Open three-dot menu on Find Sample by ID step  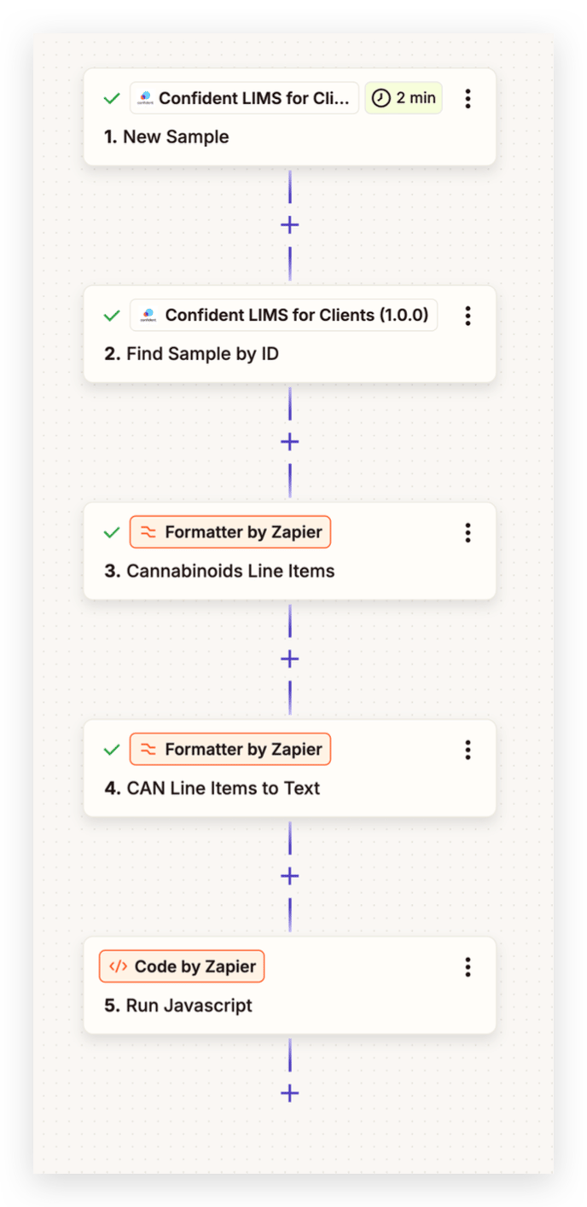tap(468, 316)
